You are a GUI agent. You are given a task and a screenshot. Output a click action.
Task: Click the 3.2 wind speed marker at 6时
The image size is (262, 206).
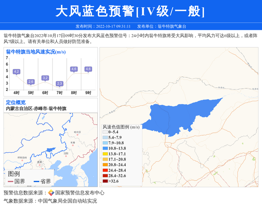click(45, 78)
